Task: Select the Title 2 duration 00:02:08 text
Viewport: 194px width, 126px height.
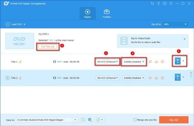Action: (75, 78)
